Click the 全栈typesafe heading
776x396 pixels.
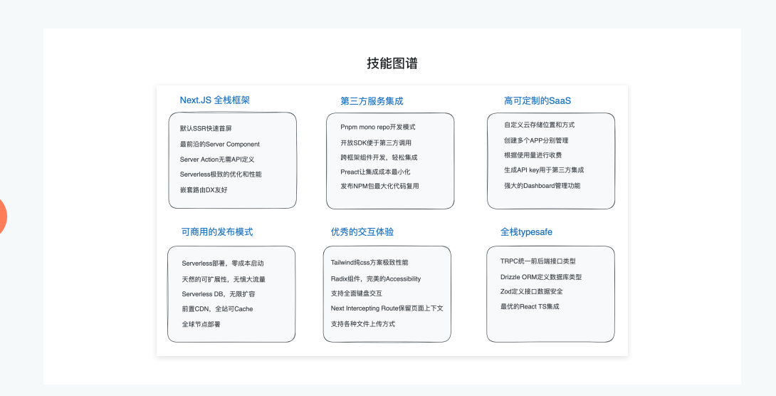(x=526, y=232)
